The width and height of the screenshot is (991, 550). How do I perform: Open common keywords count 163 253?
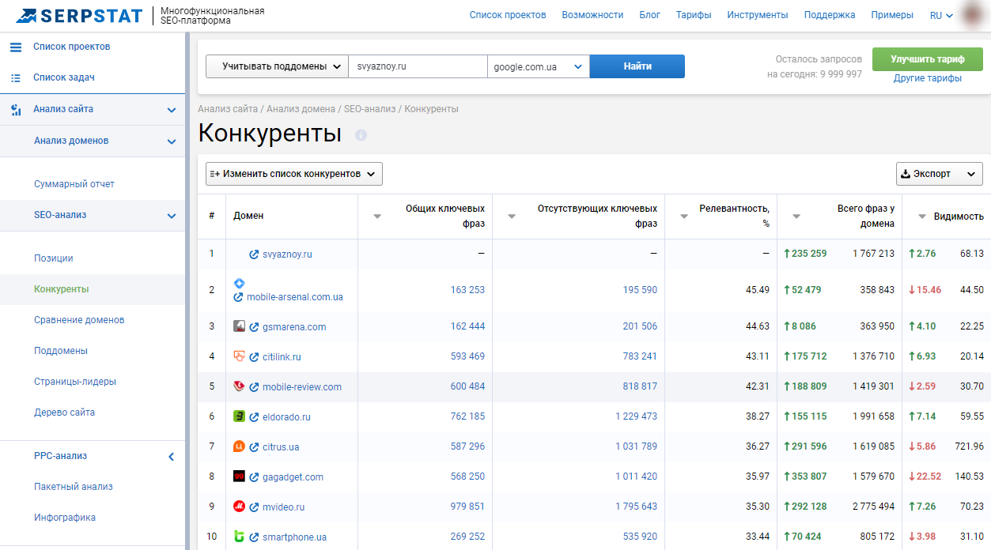467,290
